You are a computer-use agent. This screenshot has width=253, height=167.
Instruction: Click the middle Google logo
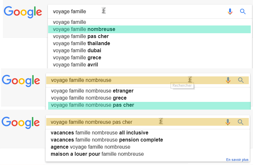tap(21, 81)
